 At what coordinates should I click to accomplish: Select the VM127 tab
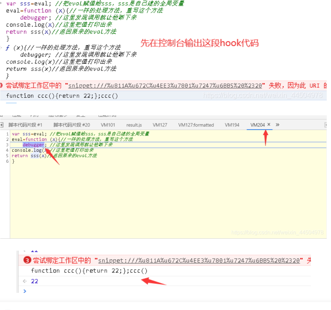pos(160,125)
